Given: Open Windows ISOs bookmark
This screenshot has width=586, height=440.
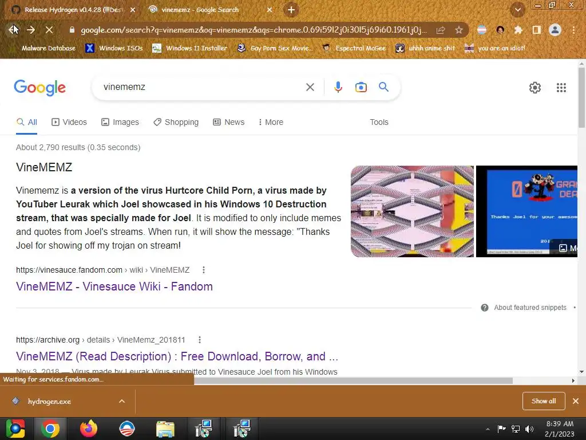Looking at the screenshot, I should (114, 48).
